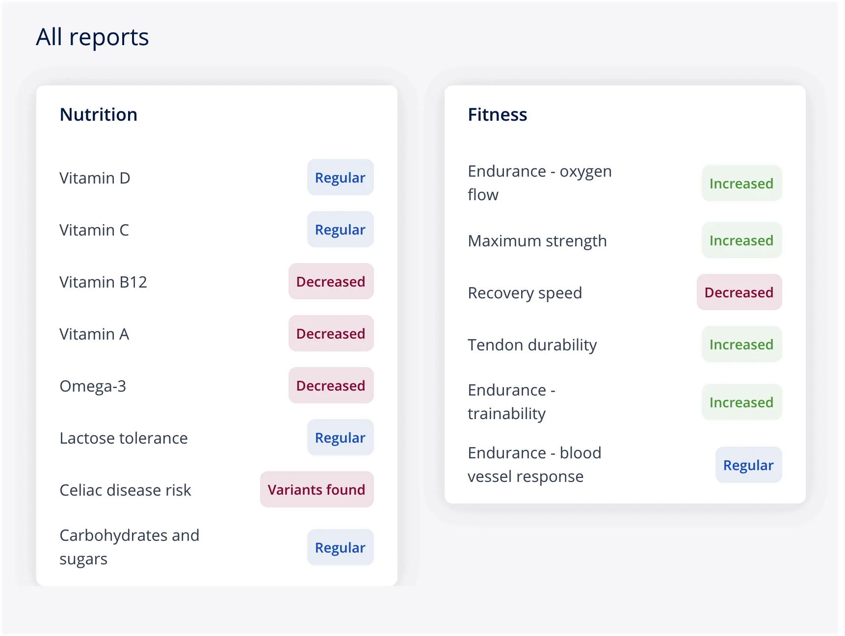
Task: Click Increased badge beside Maximum strength
Action: [x=741, y=240]
